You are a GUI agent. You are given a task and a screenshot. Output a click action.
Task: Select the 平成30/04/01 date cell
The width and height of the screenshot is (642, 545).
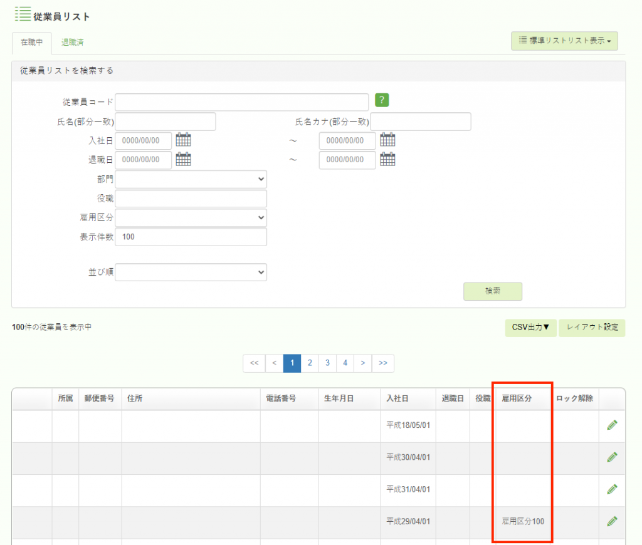(x=408, y=457)
